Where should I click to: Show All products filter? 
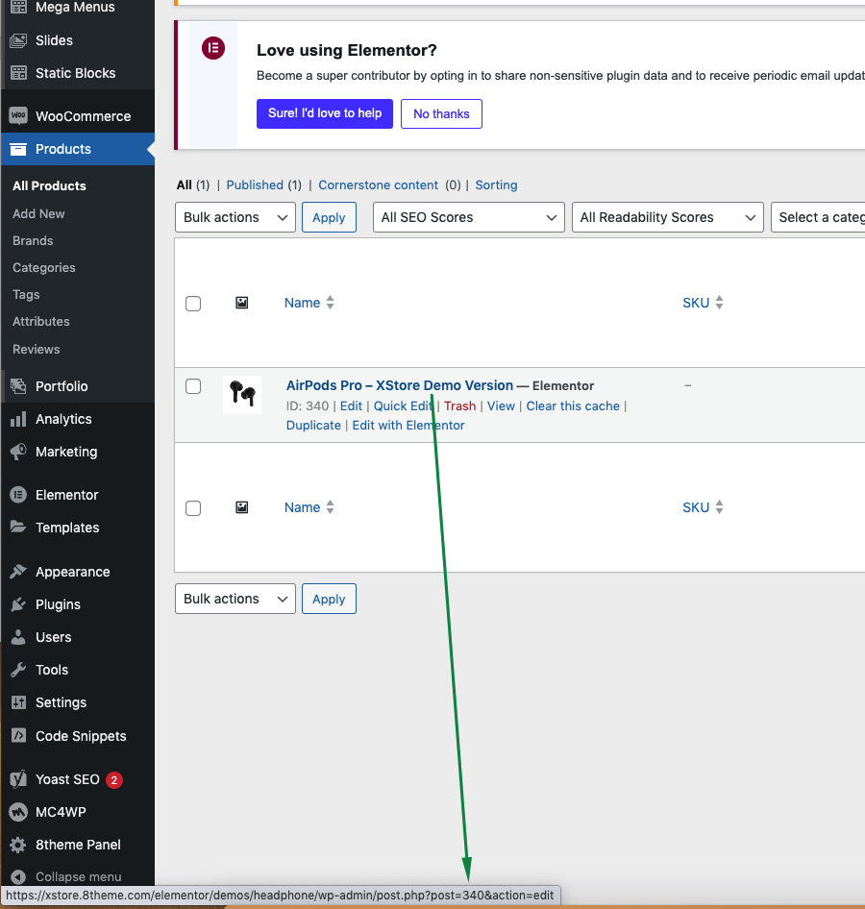tap(184, 184)
